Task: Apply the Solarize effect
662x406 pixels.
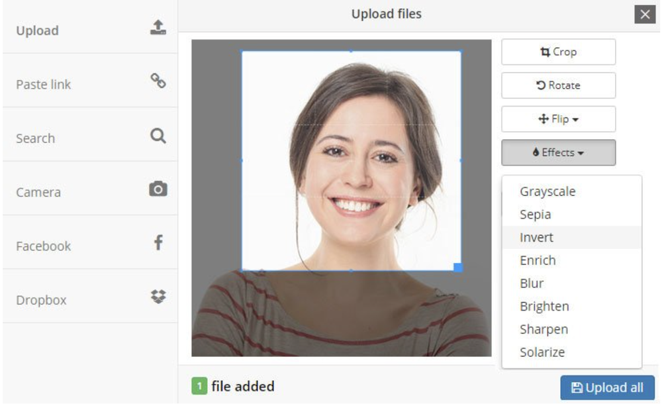Action: point(572,352)
